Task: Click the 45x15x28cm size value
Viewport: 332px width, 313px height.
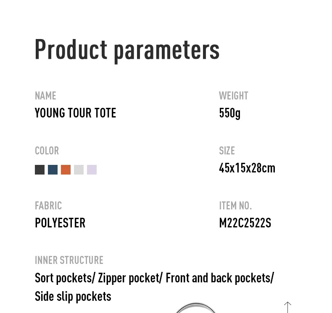Action: 247,168
